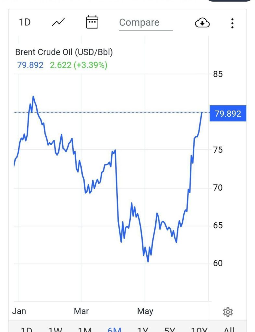This screenshot has height=332, width=255.
Task: Open the 1D interval dropdown
Action: (x=25, y=22)
